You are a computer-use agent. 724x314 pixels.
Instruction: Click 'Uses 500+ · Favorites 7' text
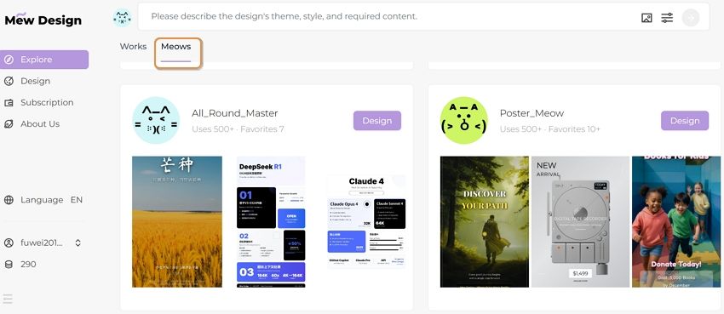tap(238, 129)
